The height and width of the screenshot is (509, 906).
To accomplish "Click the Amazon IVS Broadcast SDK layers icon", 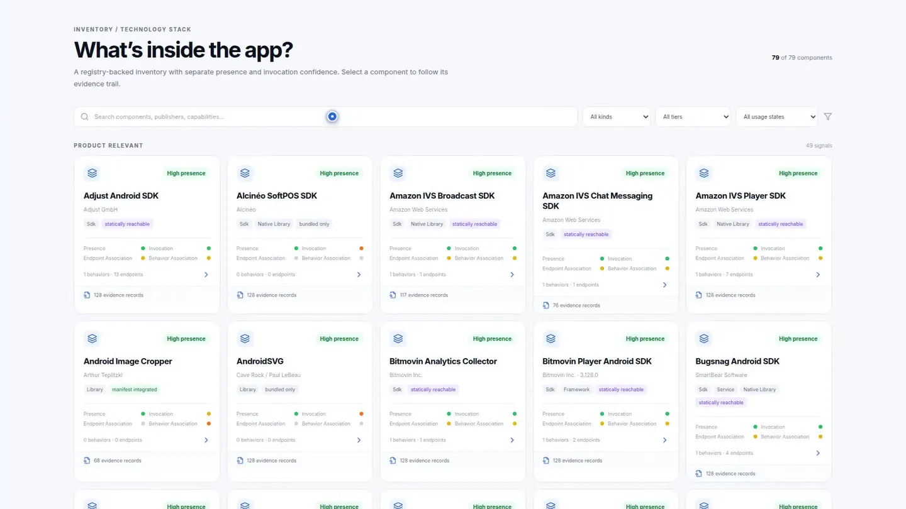I will tap(398, 173).
